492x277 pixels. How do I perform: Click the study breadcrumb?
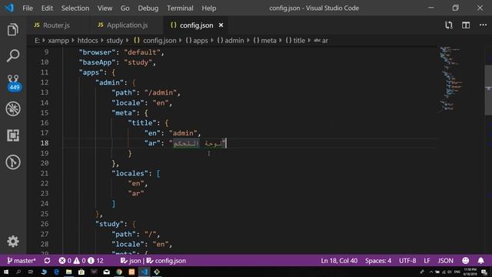(115, 41)
